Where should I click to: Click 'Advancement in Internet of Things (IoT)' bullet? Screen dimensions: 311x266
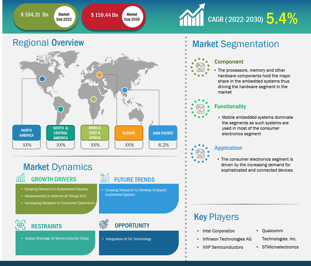56,196
